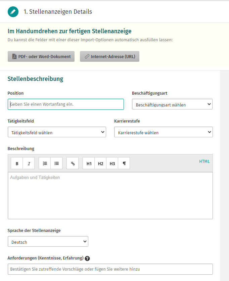This screenshot has height=281, width=229.
Task: Insert a numbered list in the description
Action: 45,163
